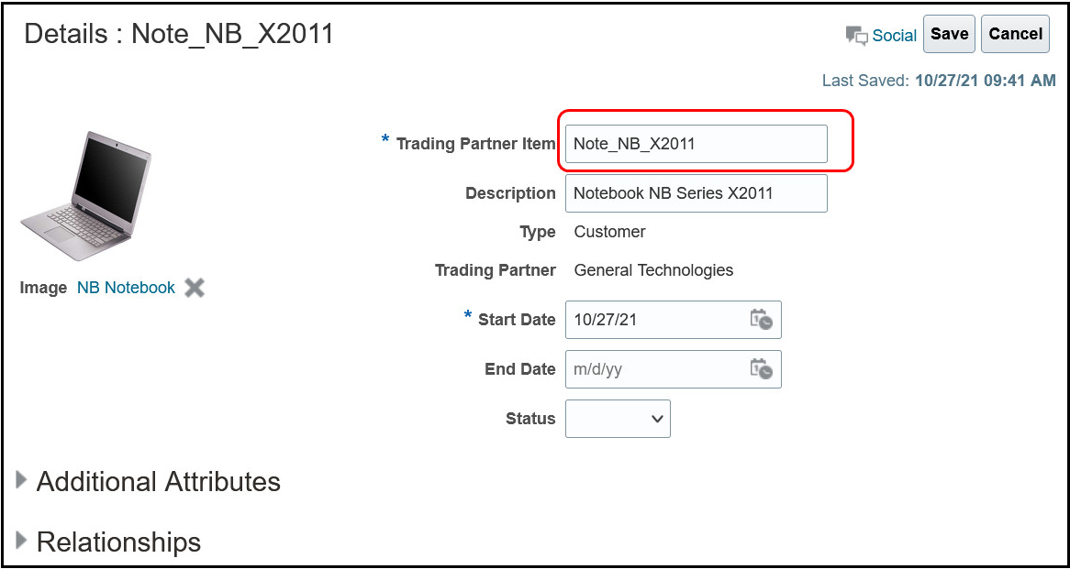This screenshot has width=1070, height=569.
Task: Click into the Description text field
Action: [x=696, y=193]
